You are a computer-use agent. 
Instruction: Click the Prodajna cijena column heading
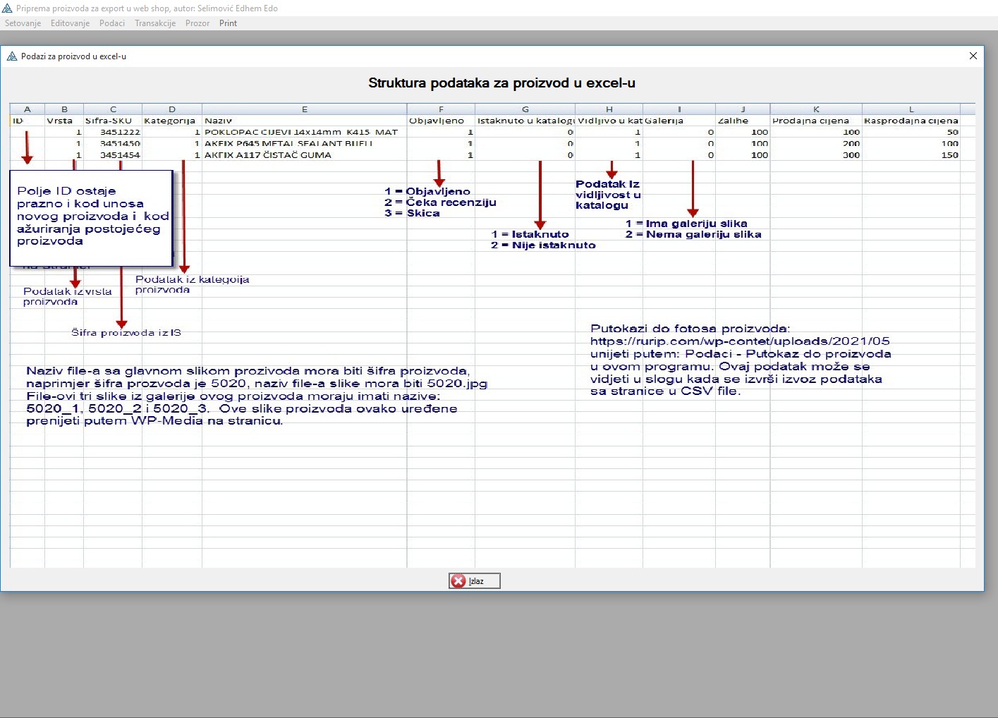(x=810, y=121)
